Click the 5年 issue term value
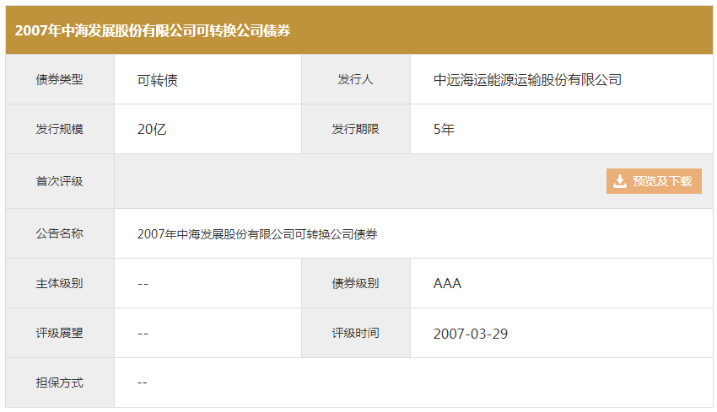This screenshot has width=717, height=412. (444, 130)
